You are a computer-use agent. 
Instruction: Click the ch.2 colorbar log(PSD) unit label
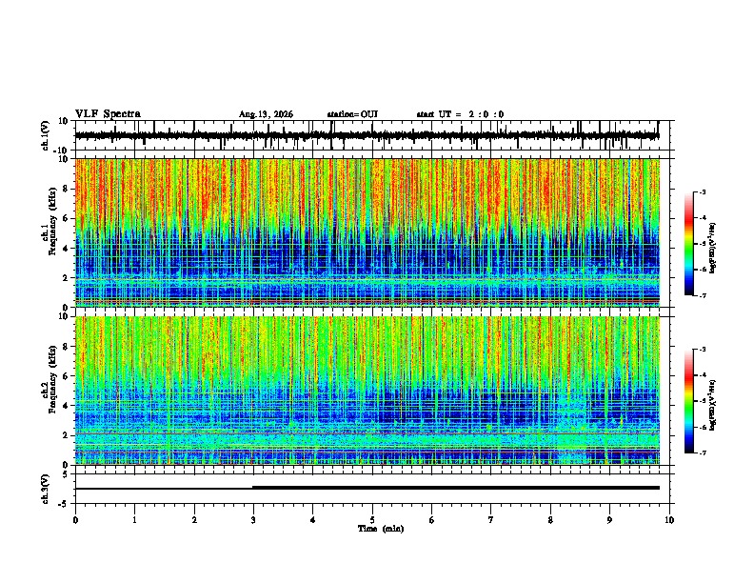coord(712,405)
